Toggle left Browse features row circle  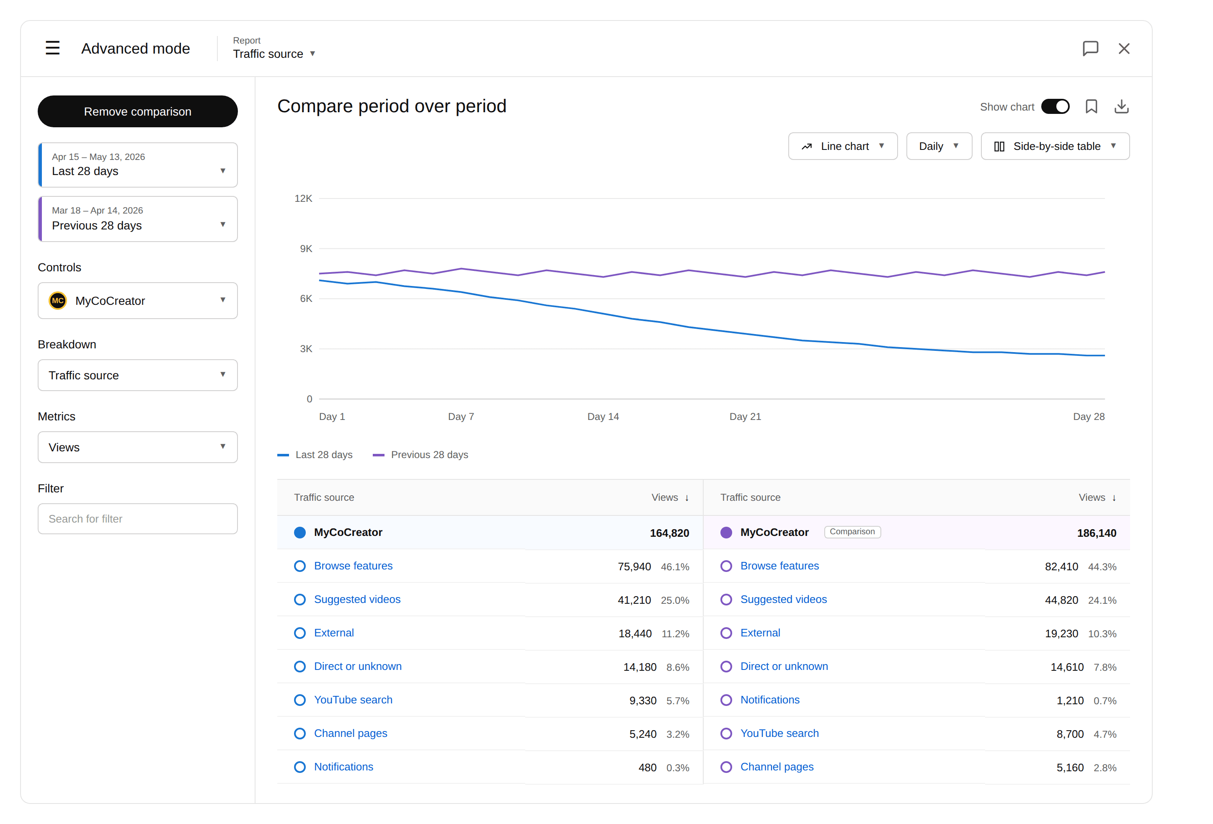coord(299,566)
